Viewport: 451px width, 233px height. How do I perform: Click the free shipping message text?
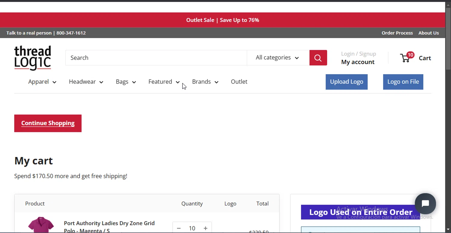pos(71,176)
